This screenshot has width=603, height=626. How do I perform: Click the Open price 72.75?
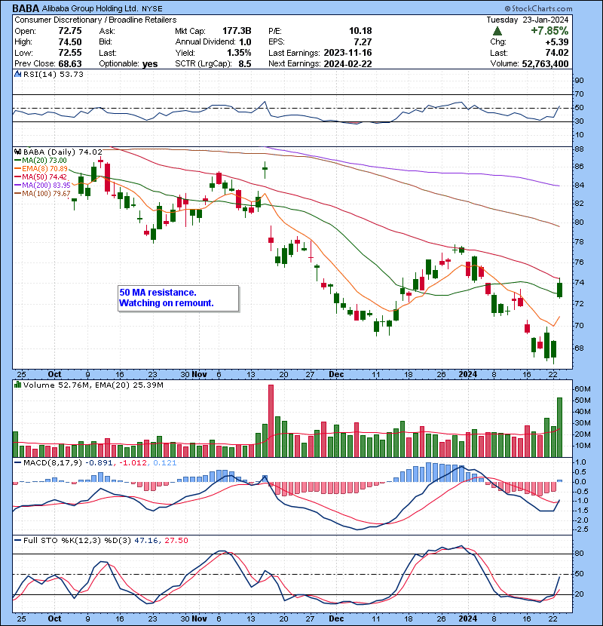(x=70, y=31)
